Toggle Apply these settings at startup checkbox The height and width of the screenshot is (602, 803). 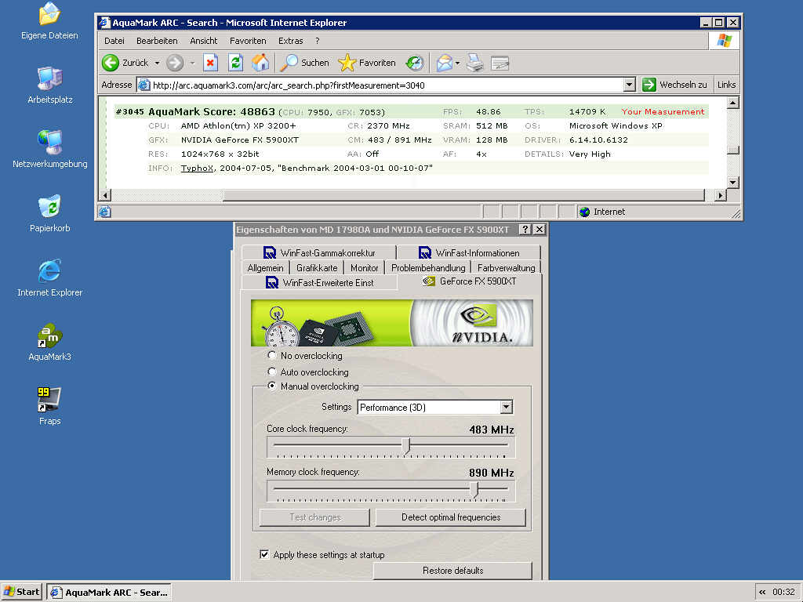(264, 554)
